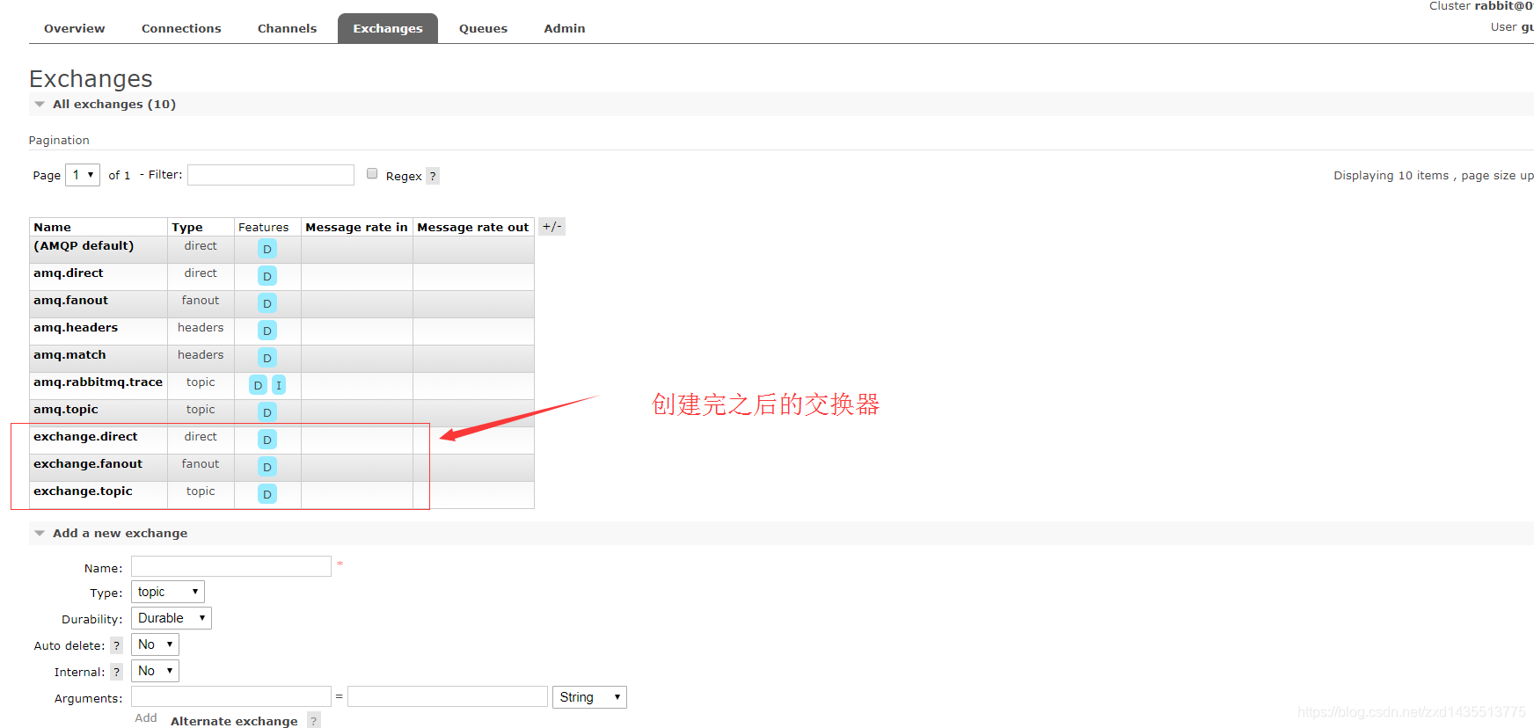
Task: Open the Durability dropdown
Action: tap(172, 618)
